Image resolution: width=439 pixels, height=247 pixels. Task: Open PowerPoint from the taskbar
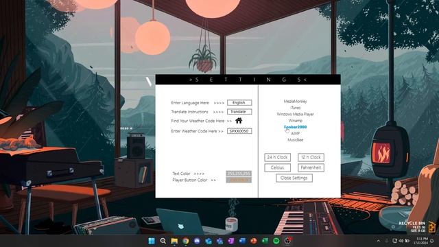(x=254, y=241)
